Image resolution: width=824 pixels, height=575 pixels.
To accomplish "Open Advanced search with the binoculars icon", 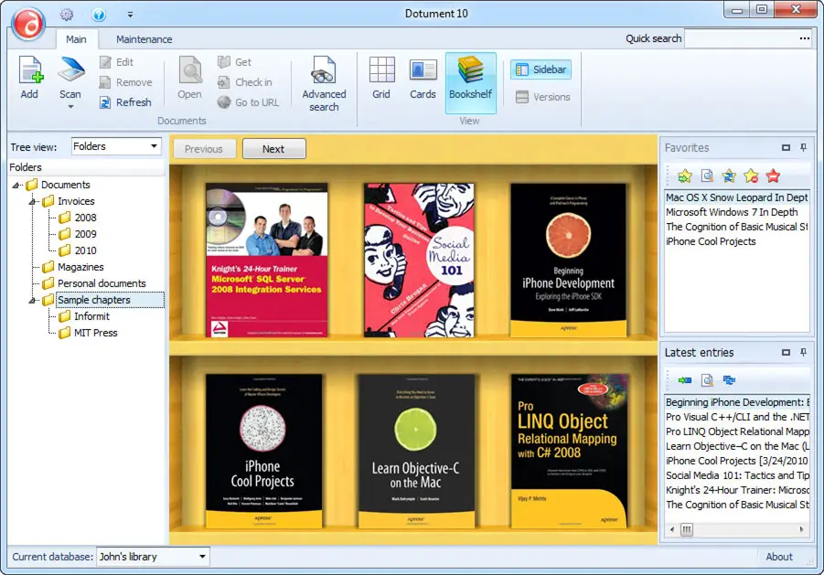I will (324, 70).
